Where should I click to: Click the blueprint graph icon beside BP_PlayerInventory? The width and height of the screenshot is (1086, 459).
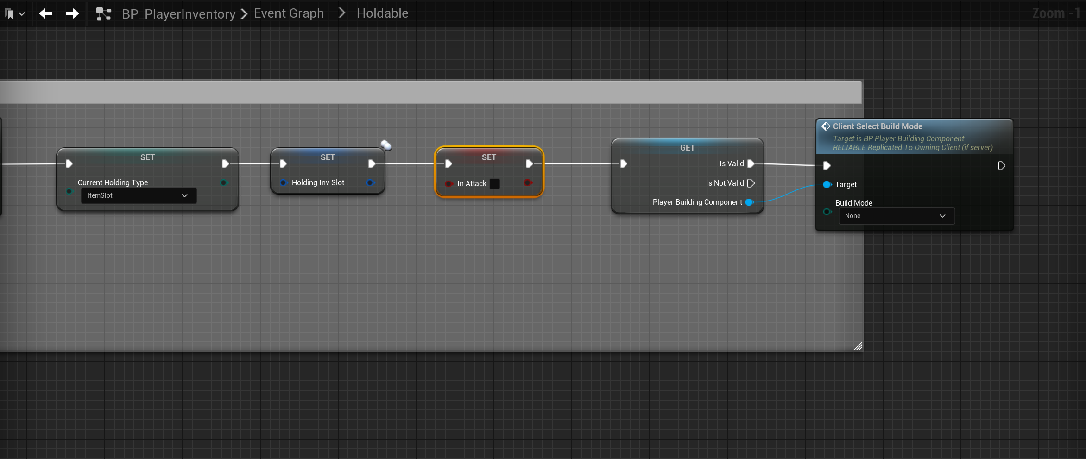103,14
